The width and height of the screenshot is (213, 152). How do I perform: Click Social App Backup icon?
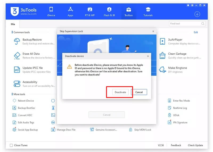pyautogui.click(x=14, y=130)
